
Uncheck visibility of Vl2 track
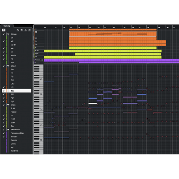tap(4, 41)
